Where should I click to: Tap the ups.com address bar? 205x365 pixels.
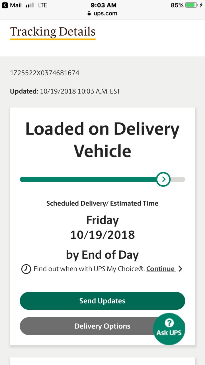click(102, 13)
